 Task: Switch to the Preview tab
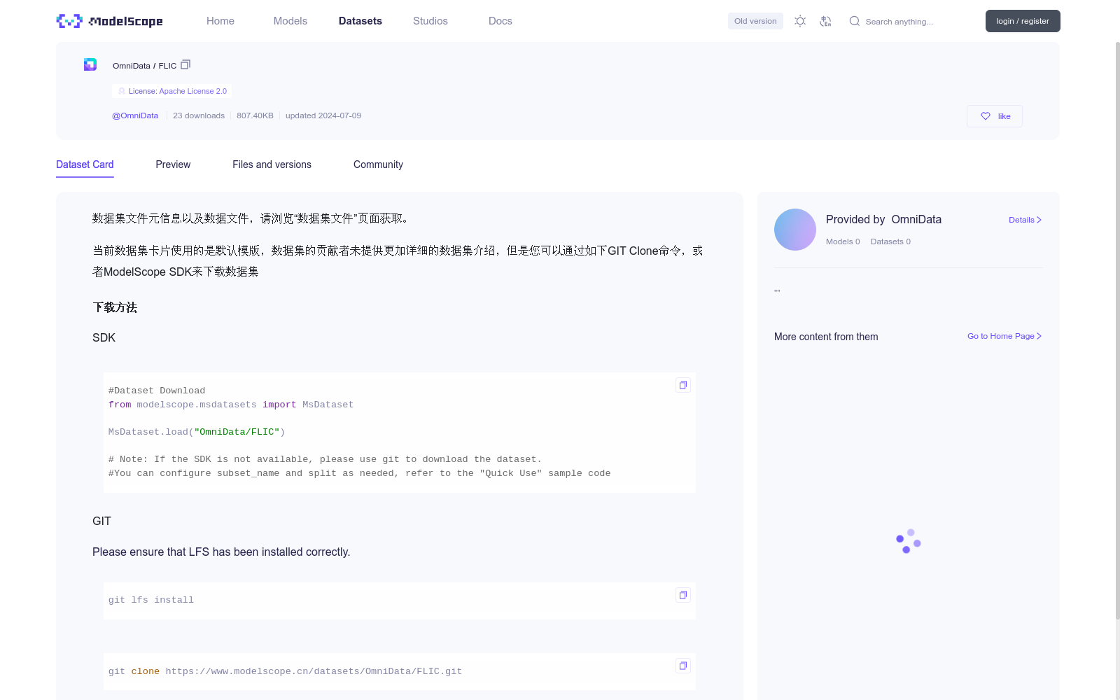[x=173, y=164]
